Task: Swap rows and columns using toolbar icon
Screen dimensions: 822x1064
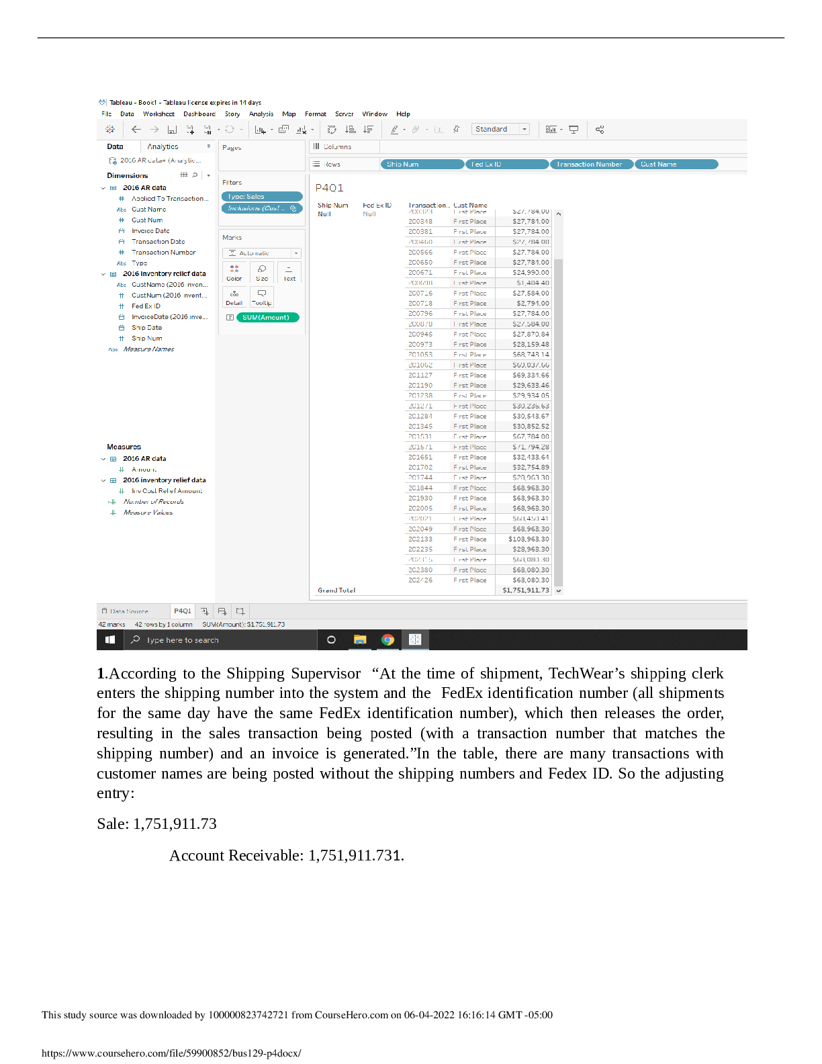Action: coord(332,130)
